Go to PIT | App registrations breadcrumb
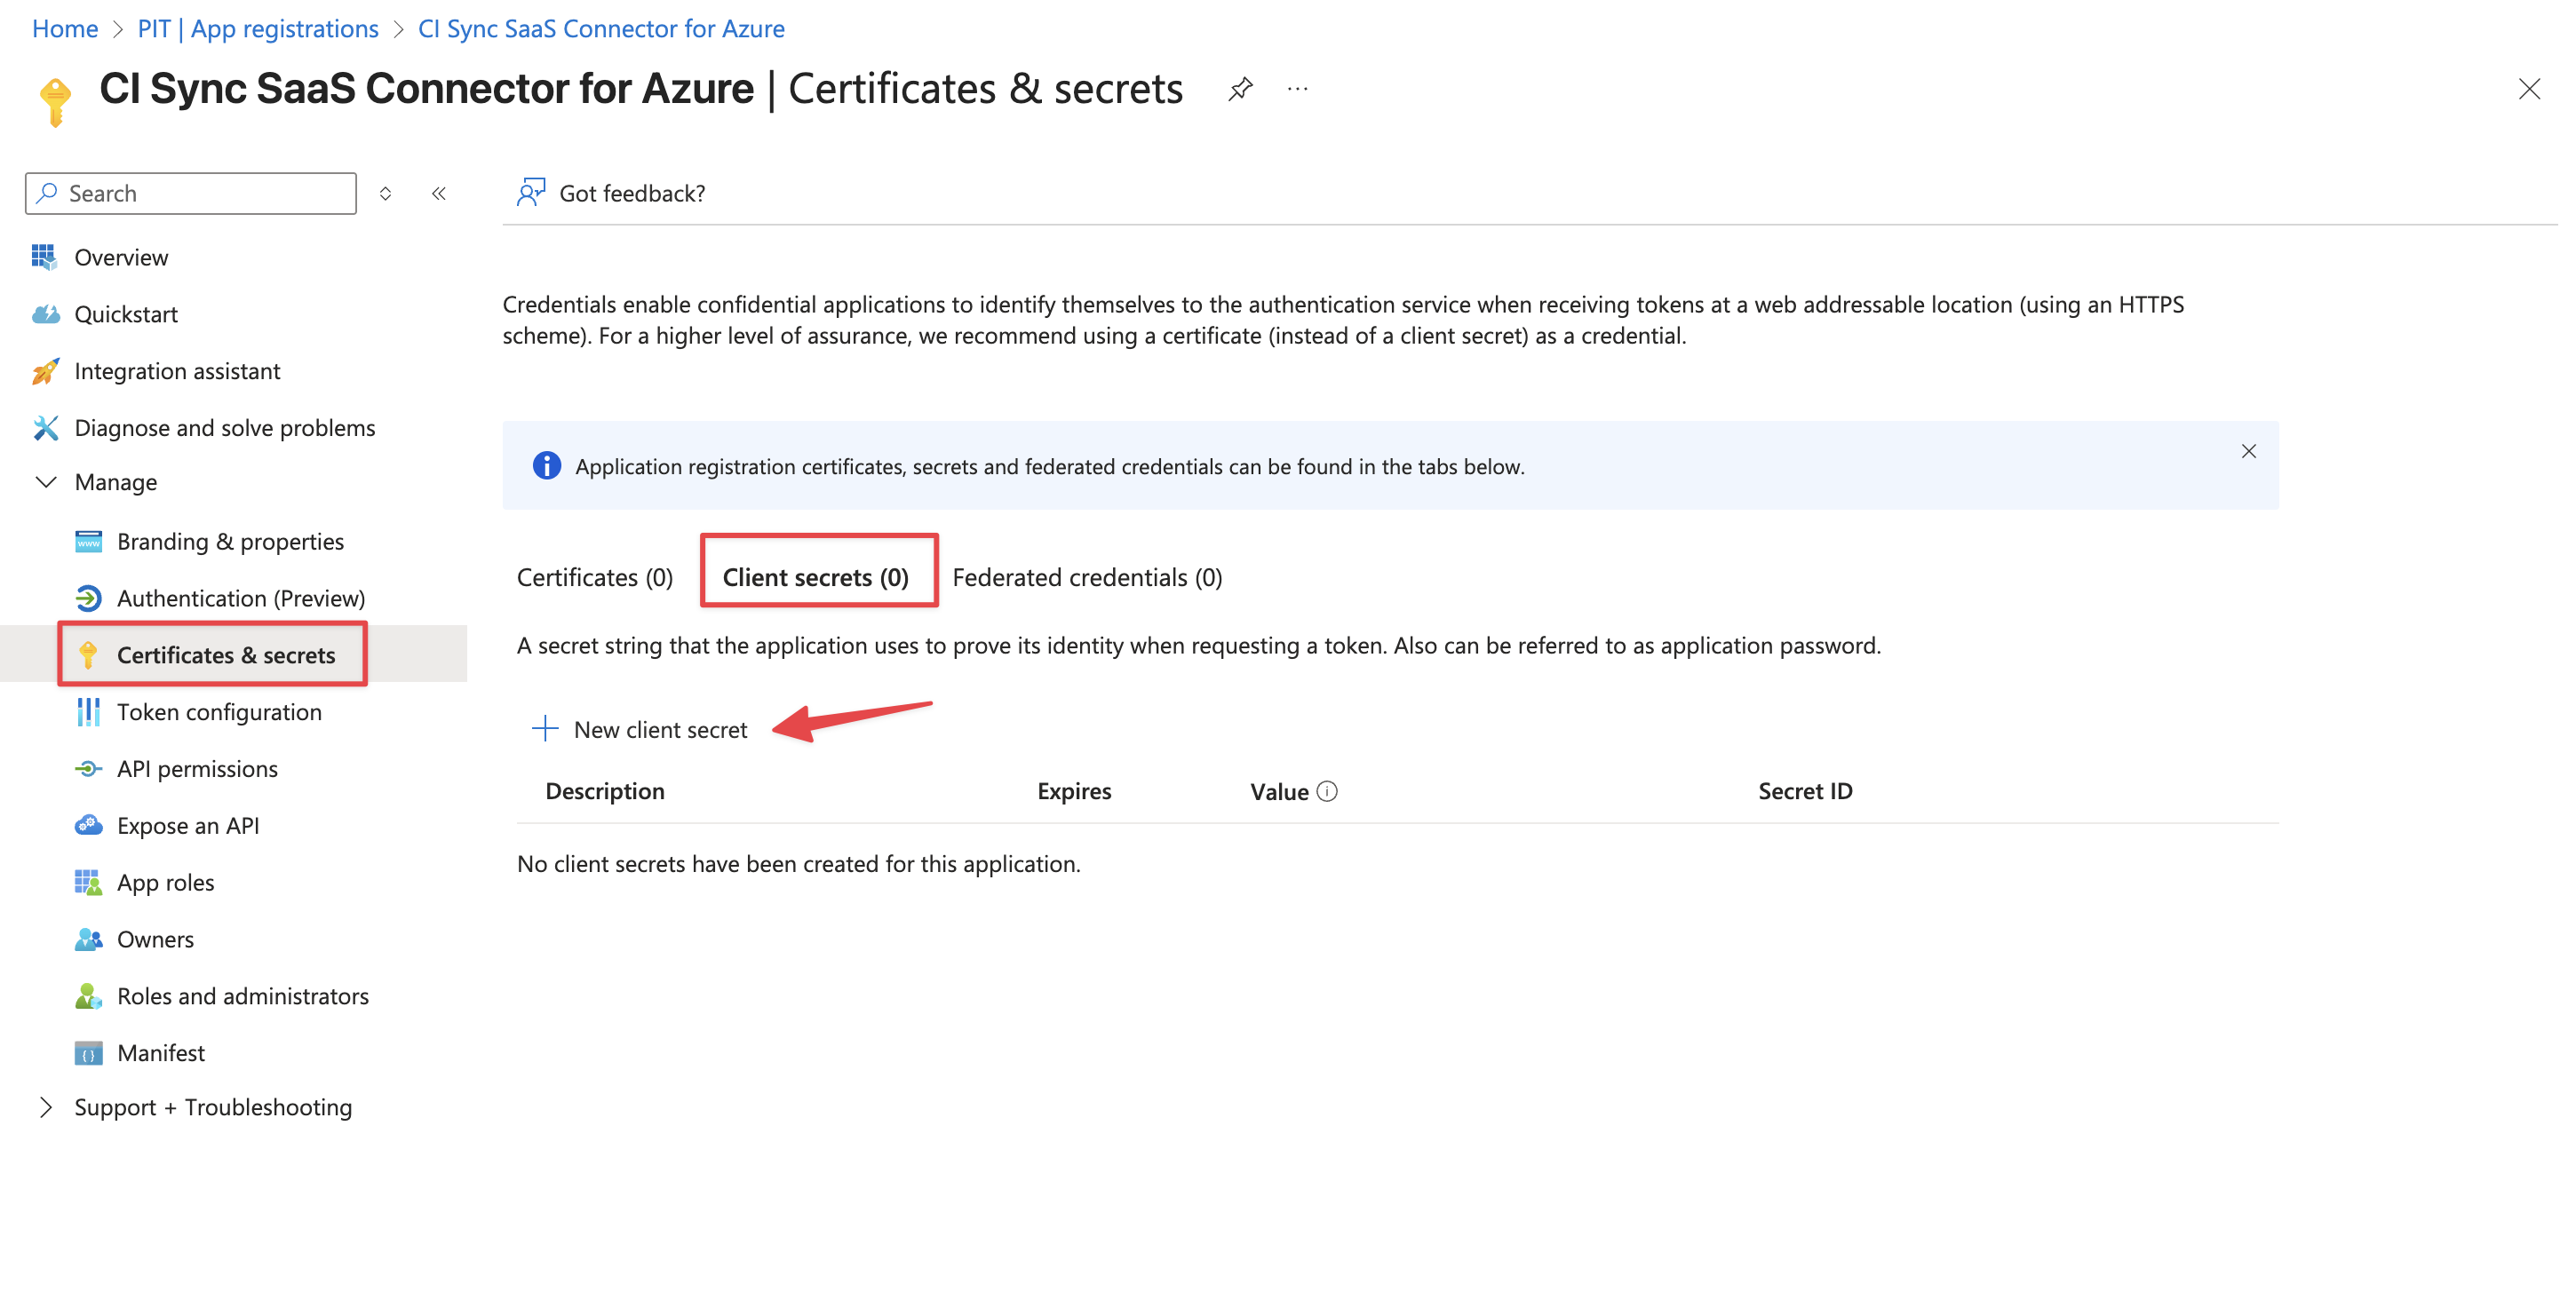 pos(258,28)
